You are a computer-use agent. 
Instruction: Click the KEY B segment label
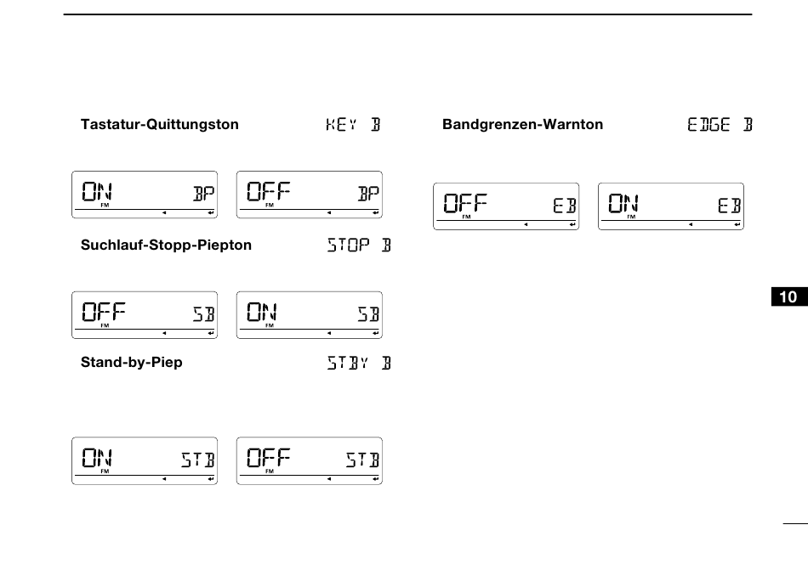pyautogui.click(x=353, y=125)
